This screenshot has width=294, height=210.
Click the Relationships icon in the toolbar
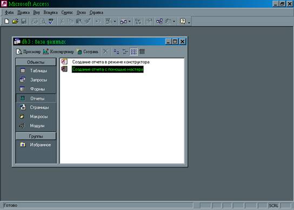coord(159,22)
